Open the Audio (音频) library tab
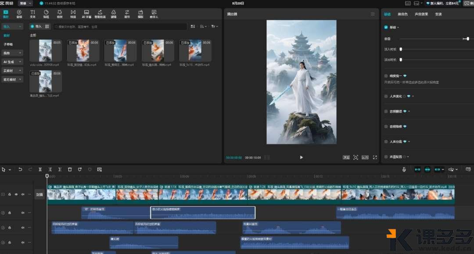The height and width of the screenshot is (254, 474). 19,14
